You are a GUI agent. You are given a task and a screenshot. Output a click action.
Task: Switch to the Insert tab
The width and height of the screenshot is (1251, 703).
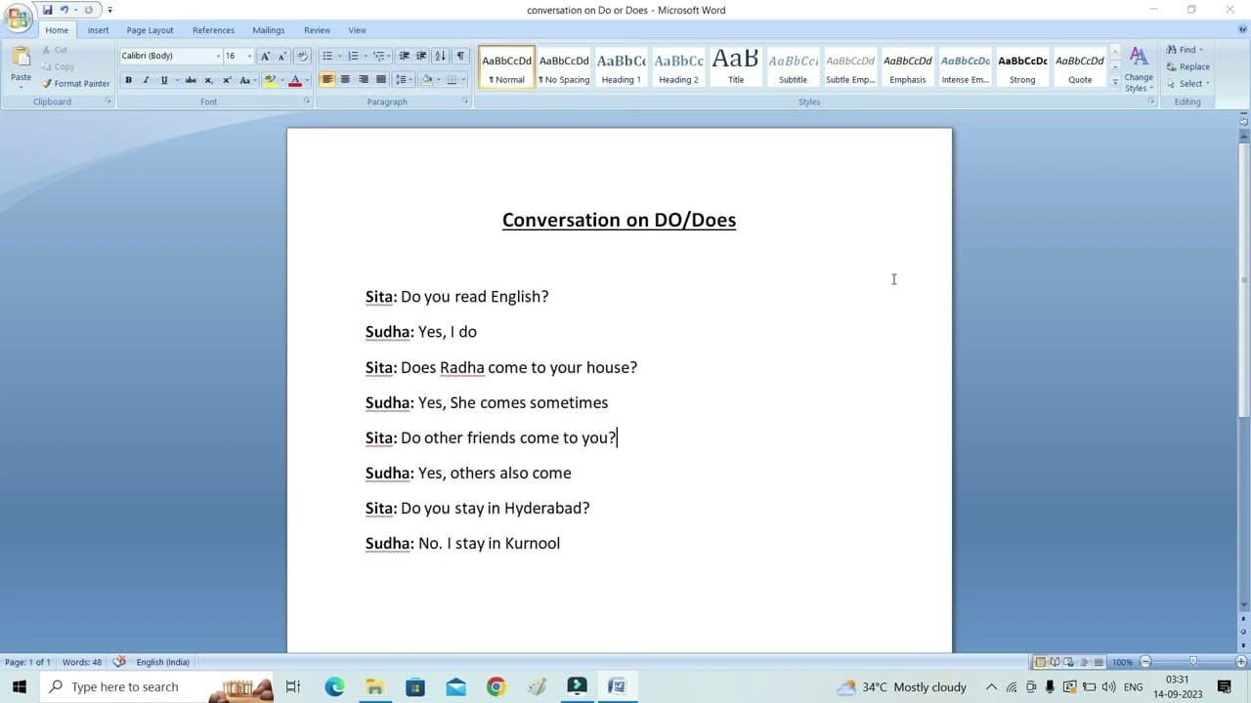(98, 30)
